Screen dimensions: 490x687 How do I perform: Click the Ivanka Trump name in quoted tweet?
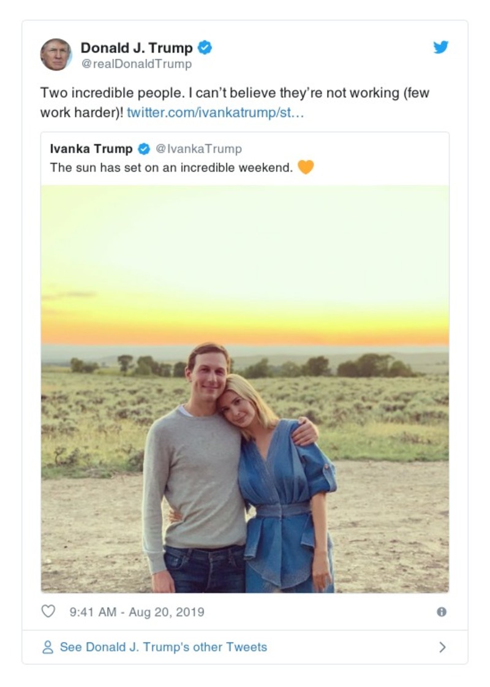[x=91, y=149]
